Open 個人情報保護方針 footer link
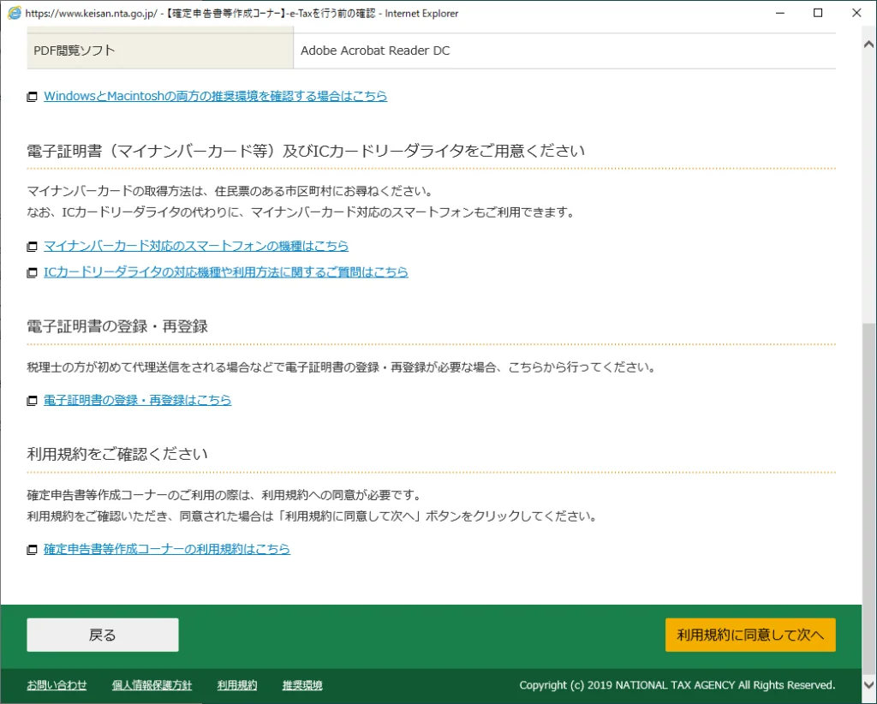This screenshot has width=877, height=704. 152,685
